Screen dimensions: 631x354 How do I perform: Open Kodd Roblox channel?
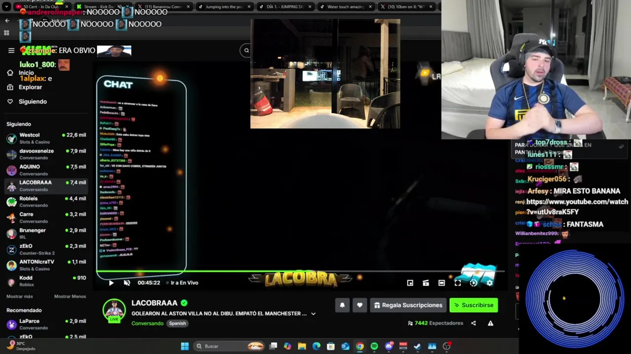pyautogui.click(x=46, y=281)
